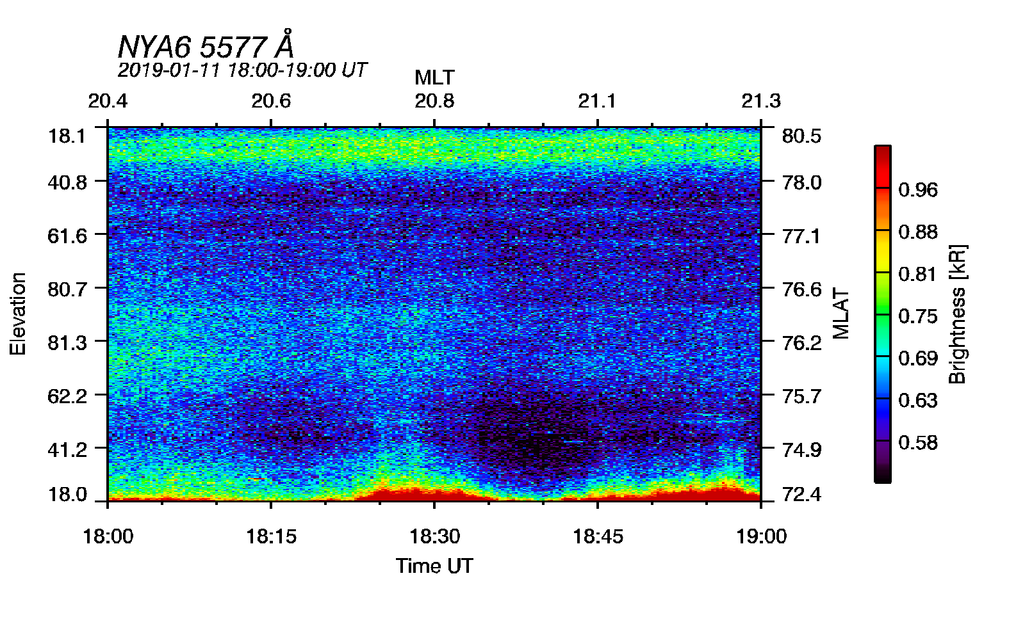
Task: Click the 18:30 time axis label
Action: coord(434,536)
